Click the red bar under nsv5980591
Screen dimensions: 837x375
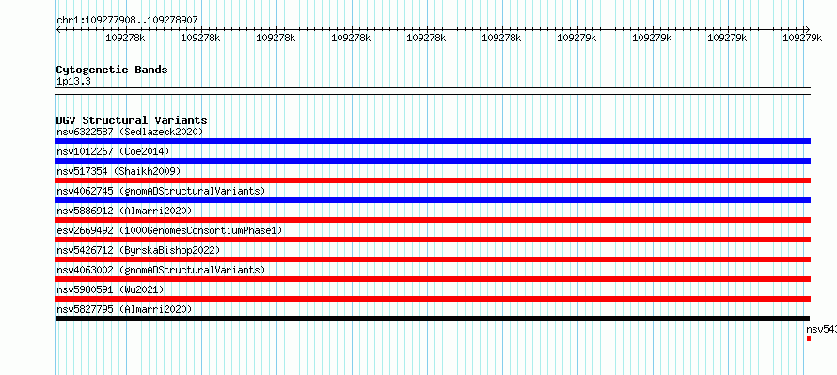point(434,299)
